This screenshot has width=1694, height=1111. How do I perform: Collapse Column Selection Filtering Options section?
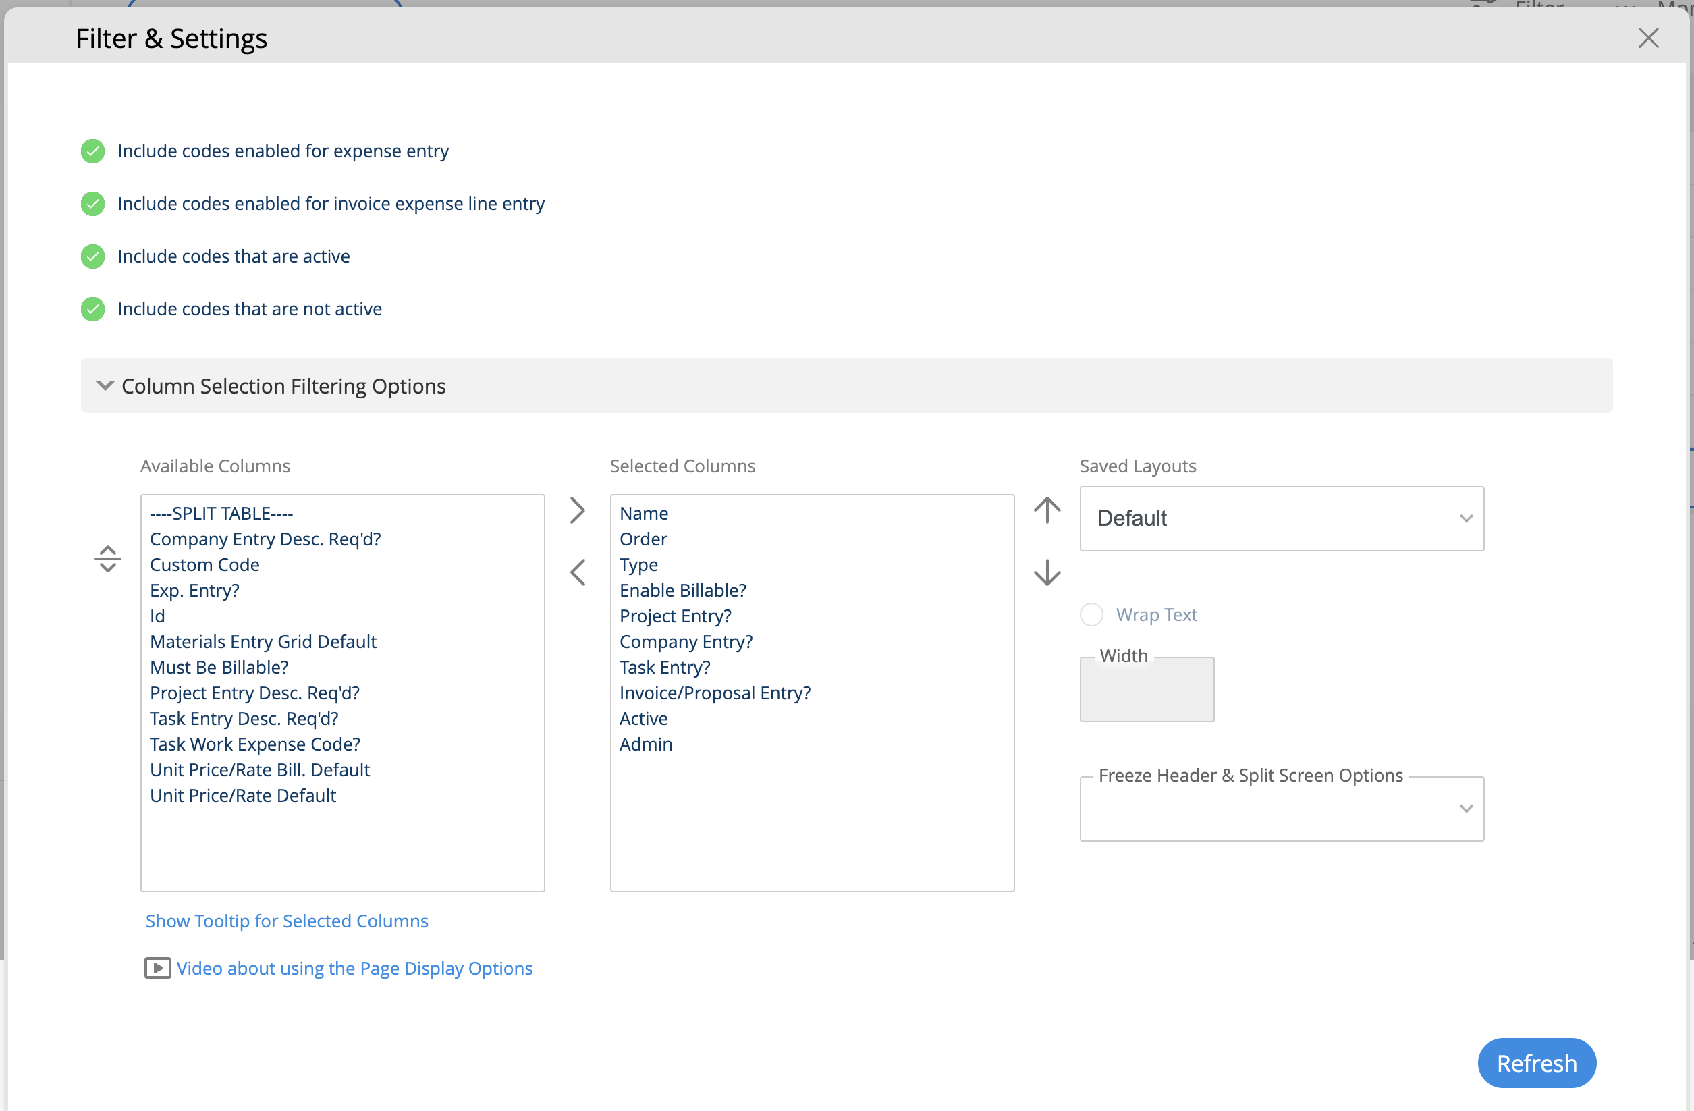[x=105, y=386]
